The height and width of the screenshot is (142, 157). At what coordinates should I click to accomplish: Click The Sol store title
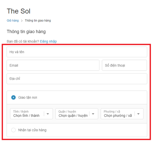(19, 11)
